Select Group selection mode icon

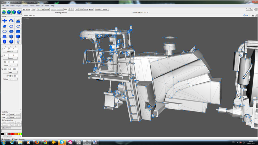pyautogui.click(x=4, y=12)
